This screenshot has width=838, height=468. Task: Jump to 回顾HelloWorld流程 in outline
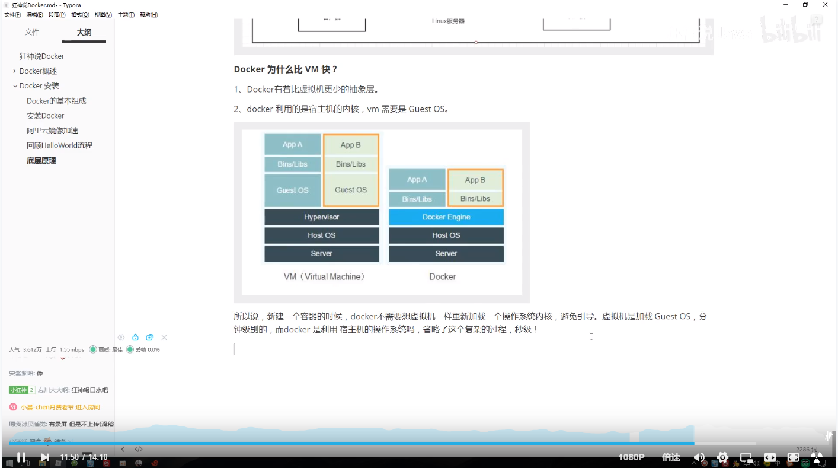pos(59,145)
